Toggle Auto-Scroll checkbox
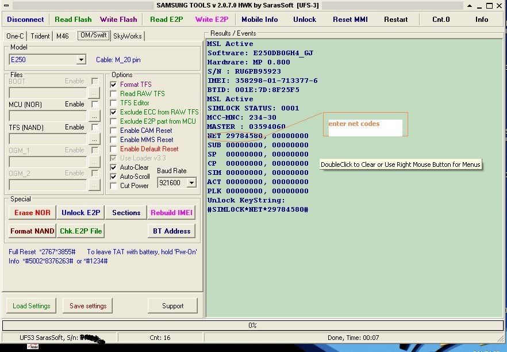Image resolution: width=507 pixels, height=352 pixels. [x=113, y=177]
